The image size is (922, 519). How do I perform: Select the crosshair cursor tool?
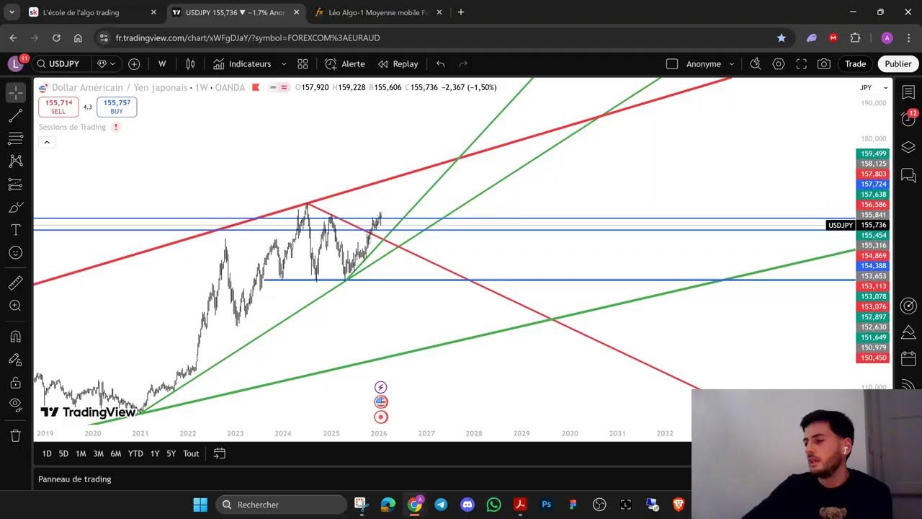click(x=15, y=92)
